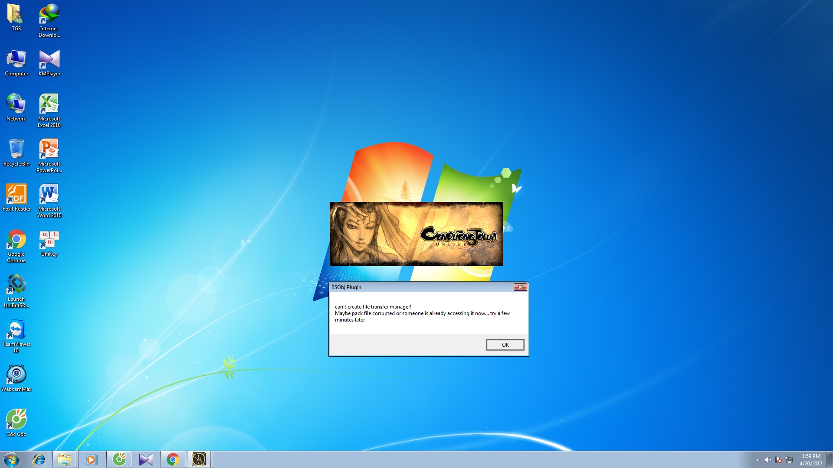The height and width of the screenshot is (468, 833).
Task: Select Microsoft Excel 2010 desktop shortcut
Action: coord(49,110)
